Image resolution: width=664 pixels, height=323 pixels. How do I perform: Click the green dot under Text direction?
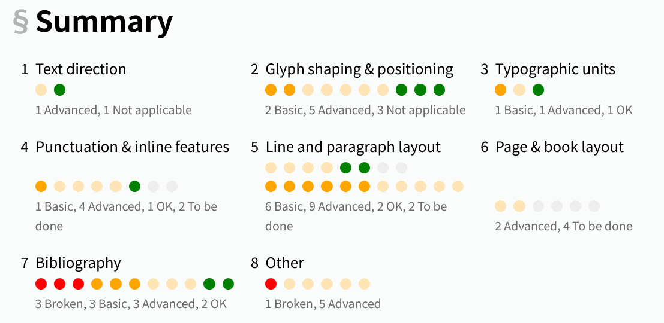tap(59, 90)
